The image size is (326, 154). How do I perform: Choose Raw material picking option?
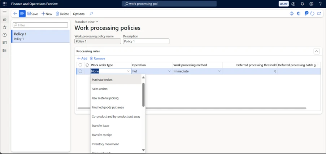pyautogui.click(x=116, y=98)
